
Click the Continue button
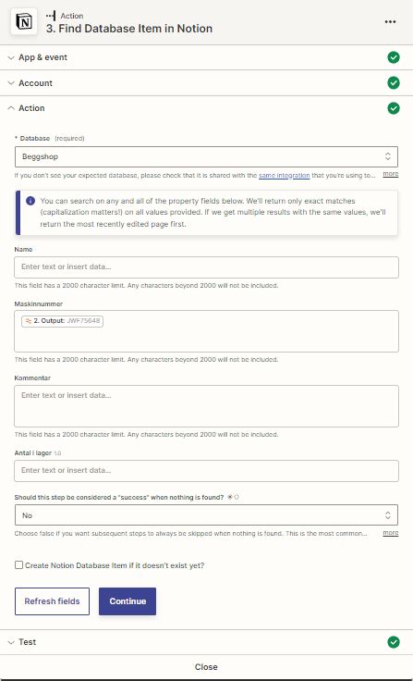(x=128, y=601)
